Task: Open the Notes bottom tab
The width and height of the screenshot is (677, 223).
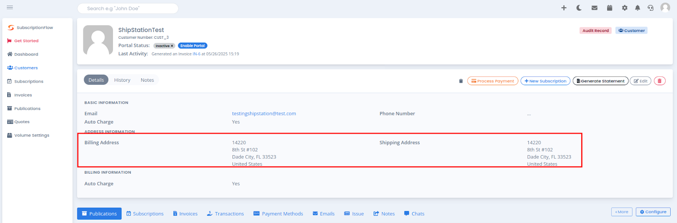Action: coord(384,214)
